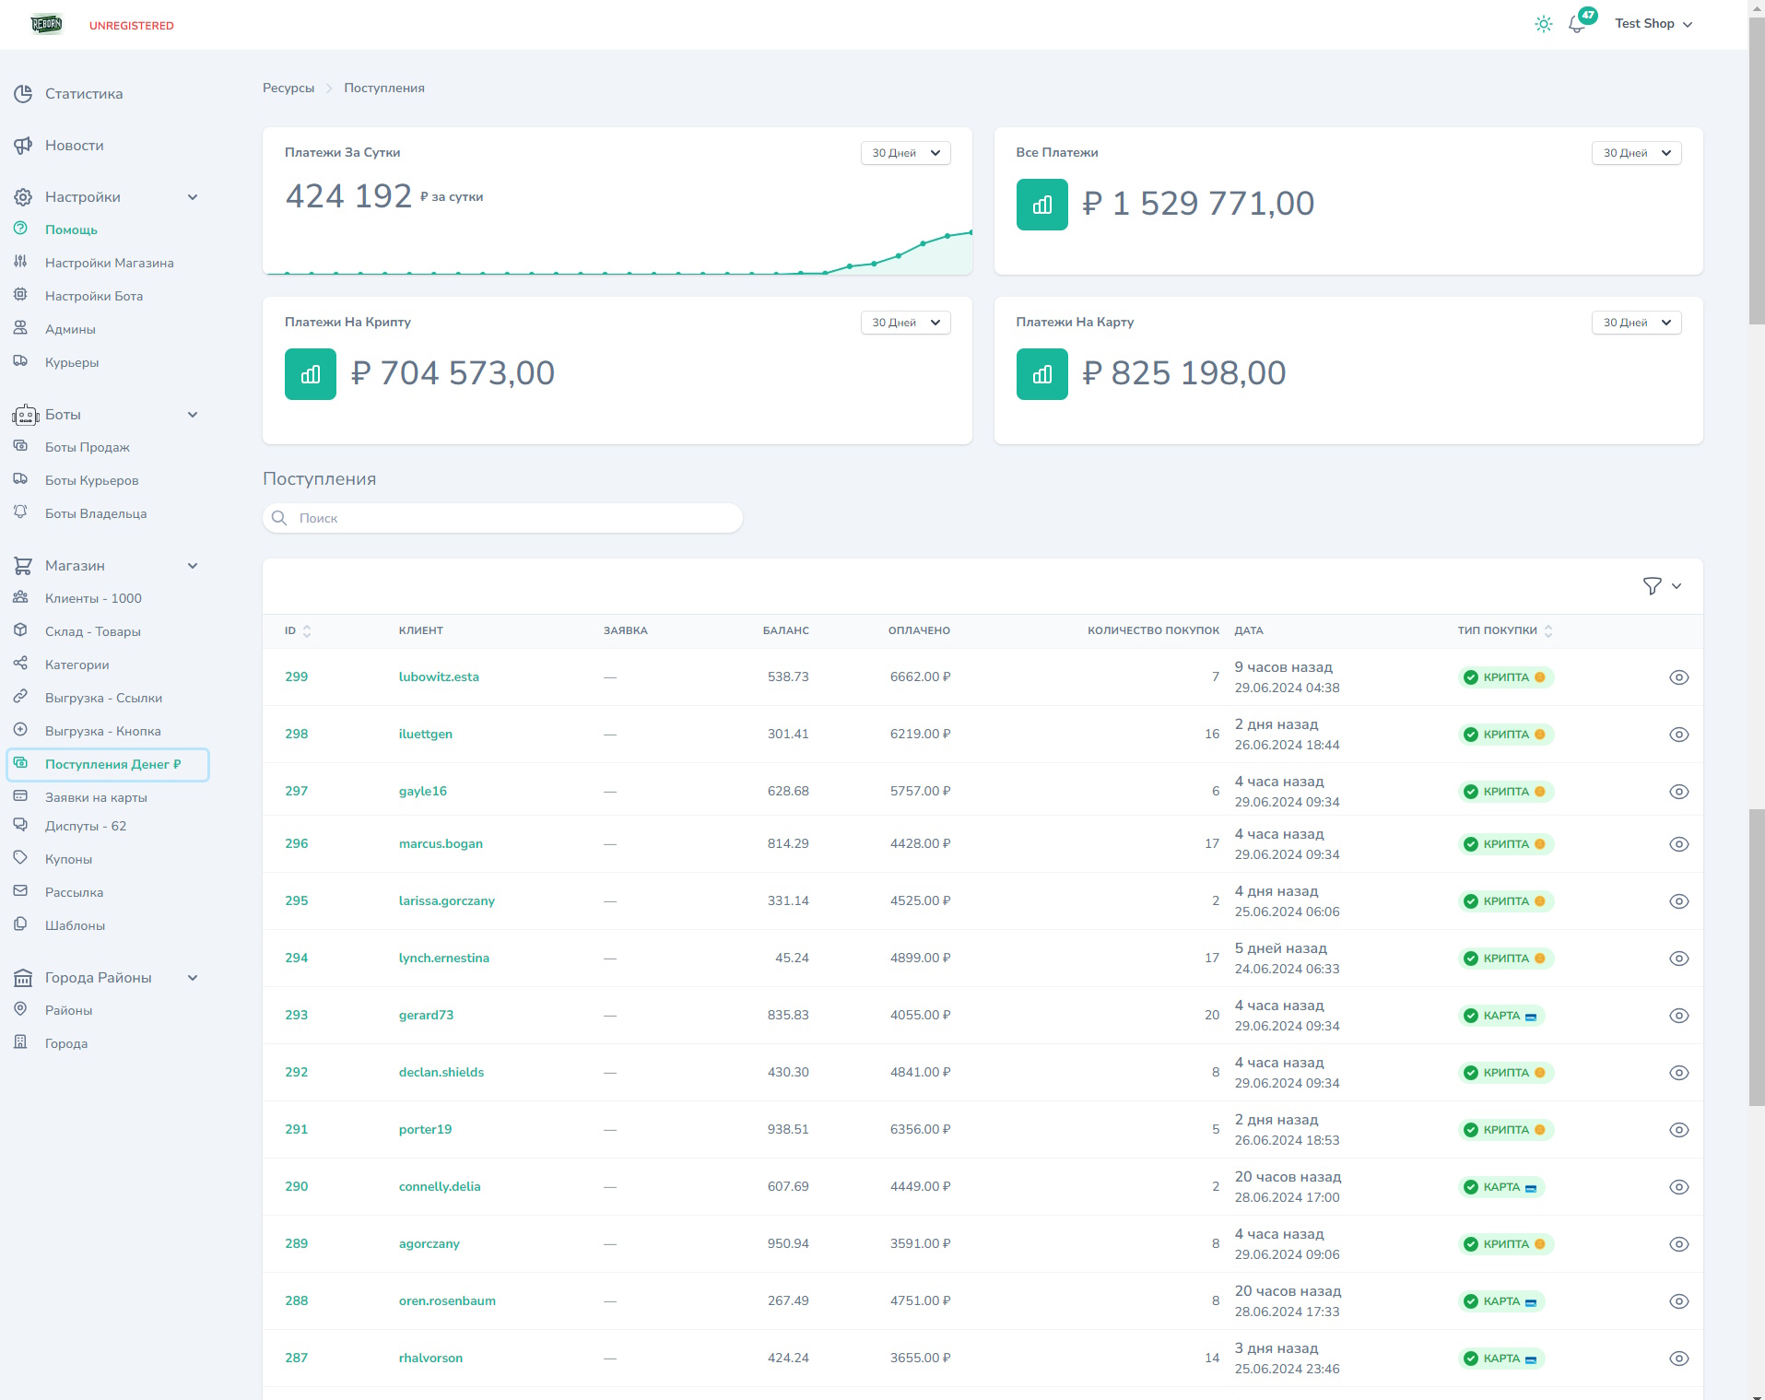The height and width of the screenshot is (1400, 1765).
Task: Focus the Поиск search field
Action: [516, 518]
